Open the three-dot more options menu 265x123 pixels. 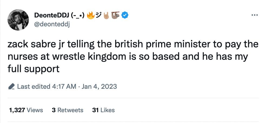[254, 15]
